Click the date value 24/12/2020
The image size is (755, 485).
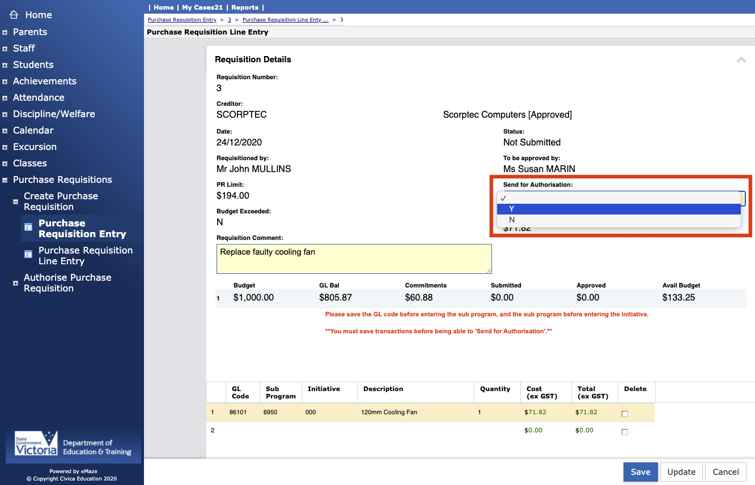[239, 143]
